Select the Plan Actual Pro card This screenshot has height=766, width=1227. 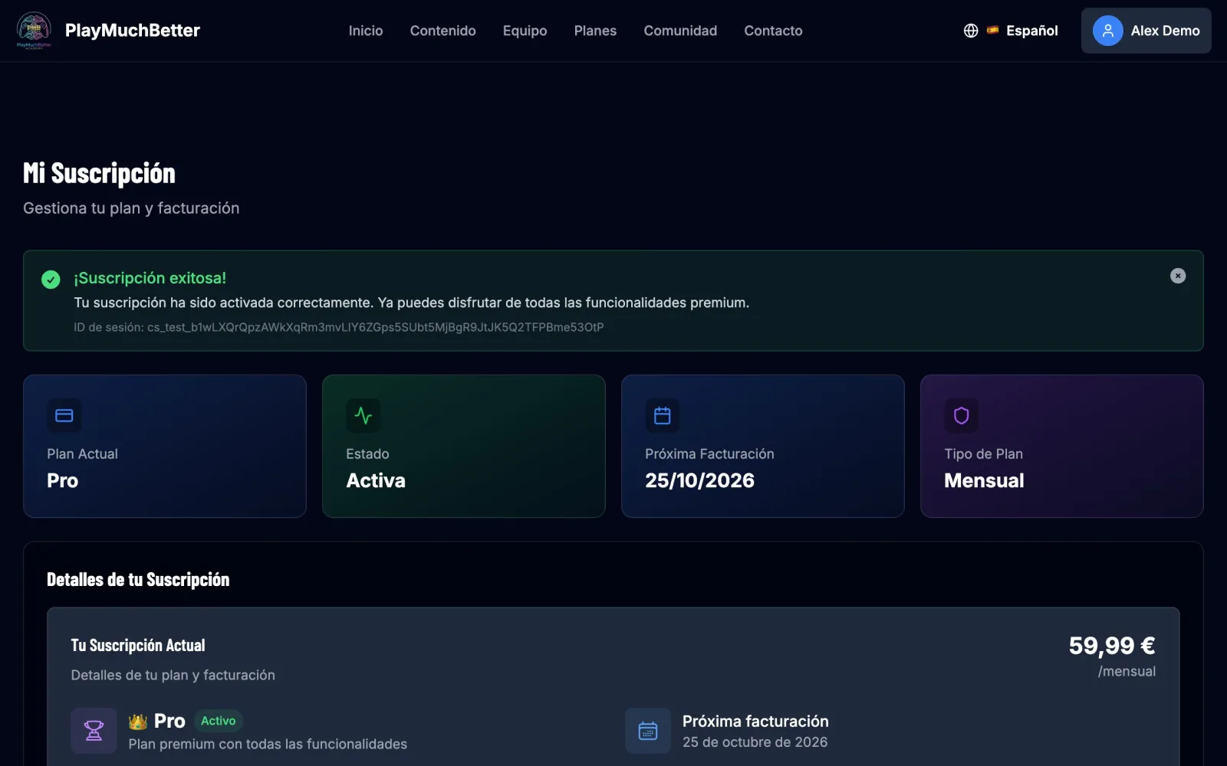[165, 446]
